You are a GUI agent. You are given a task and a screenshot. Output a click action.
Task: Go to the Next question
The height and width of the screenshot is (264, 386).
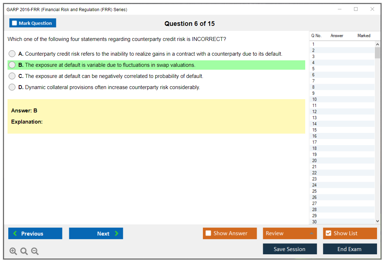point(96,233)
